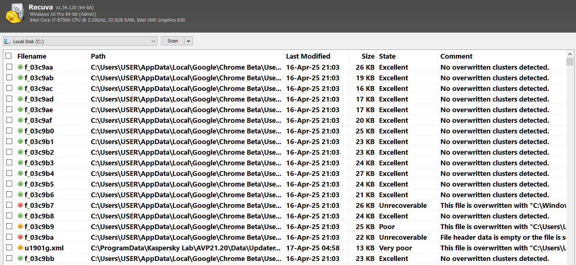Screen dimensions: 576x265
Task: Click the green status dot beside f_03c9b8
Action: coord(20,216)
